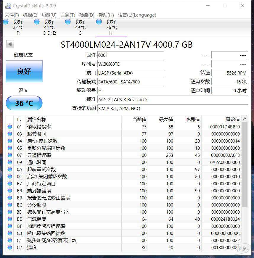The height and width of the screenshot is (258, 254).
Task: Click the 临界值 column header
Action: coord(188,120)
